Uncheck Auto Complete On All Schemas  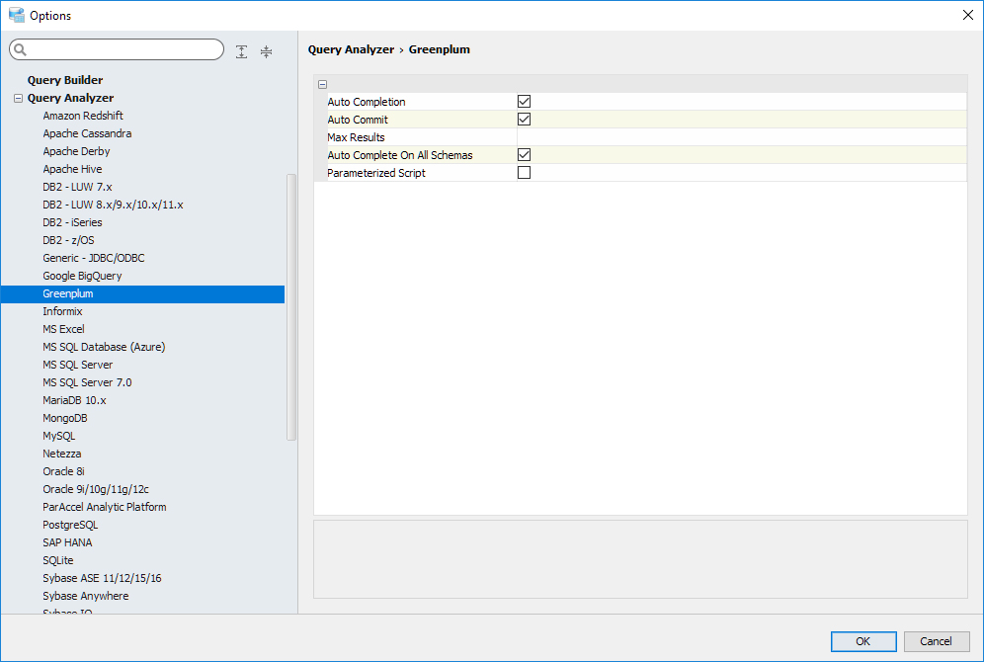click(x=525, y=155)
